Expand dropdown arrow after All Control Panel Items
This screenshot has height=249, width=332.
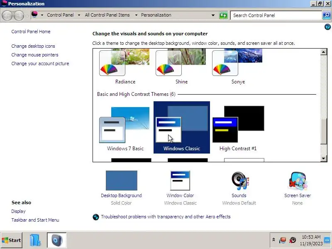coord(136,15)
